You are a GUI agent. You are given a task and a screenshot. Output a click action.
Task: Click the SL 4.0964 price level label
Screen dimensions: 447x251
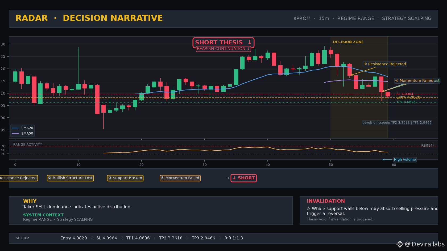tap(405, 94)
